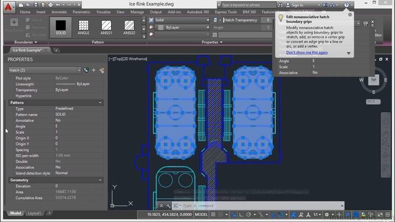The height and width of the screenshot is (222, 395).
Task: Close the hatch boundary grips tooltip
Action: (350, 15)
